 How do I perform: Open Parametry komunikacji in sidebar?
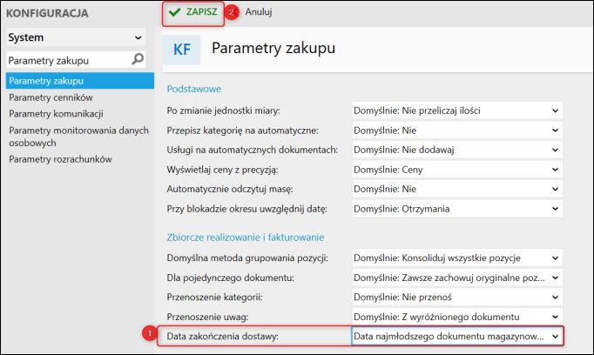point(56,113)
